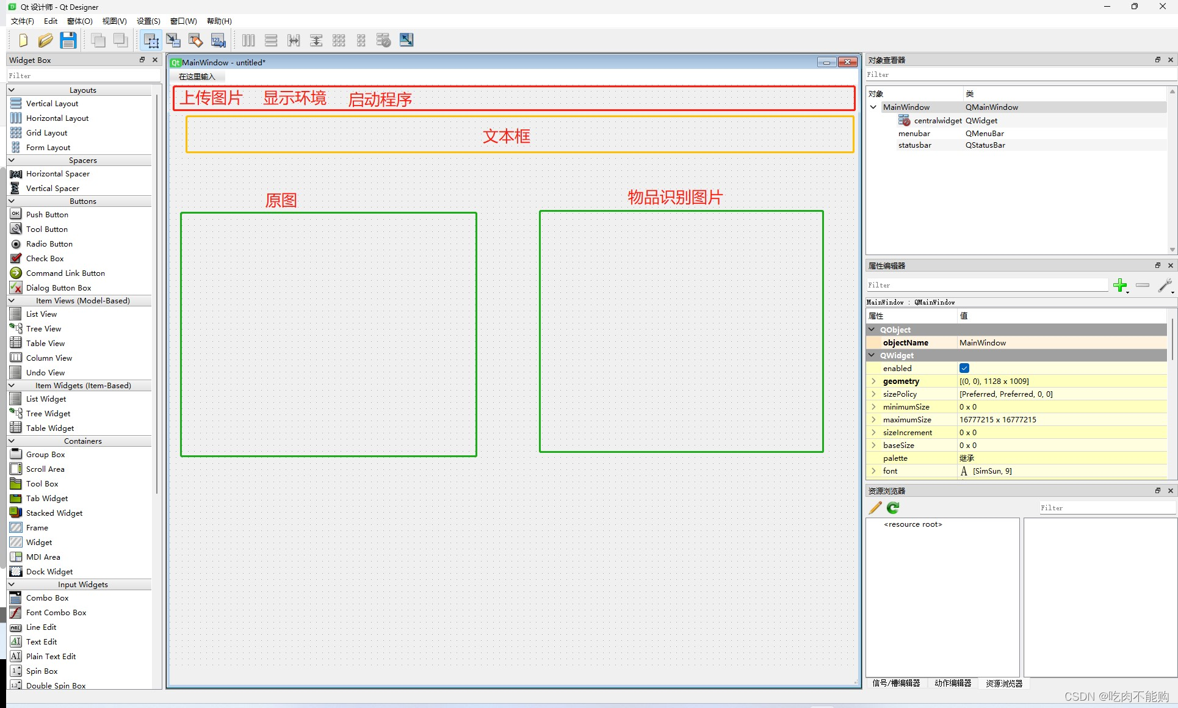This screenshot has width=1178, height=708.
Task: Apply Lay Out Horizontally from toolbar
Action: click(x=248, y=40)
